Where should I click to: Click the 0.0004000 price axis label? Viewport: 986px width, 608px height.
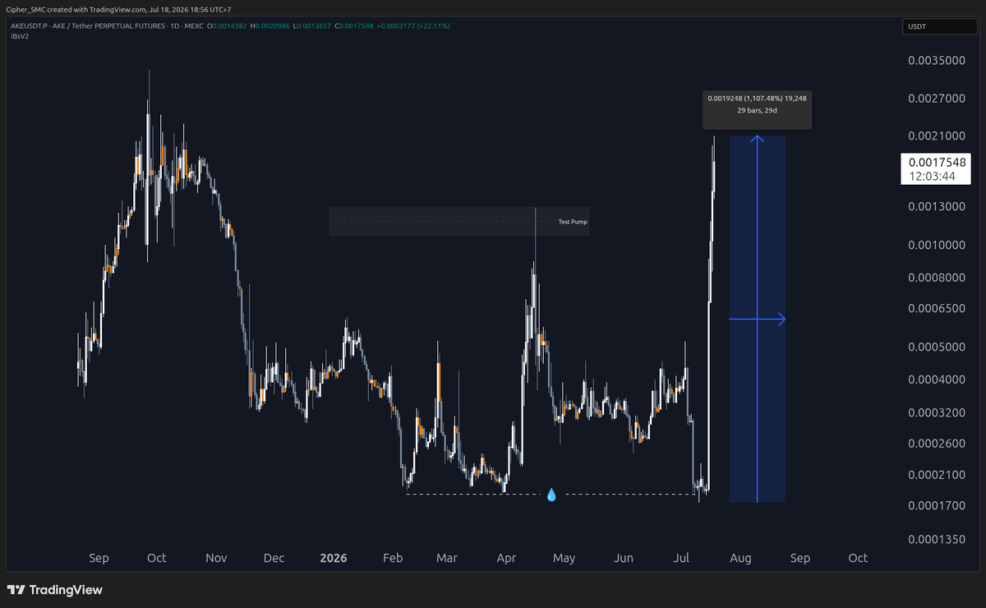coord(937,380)
